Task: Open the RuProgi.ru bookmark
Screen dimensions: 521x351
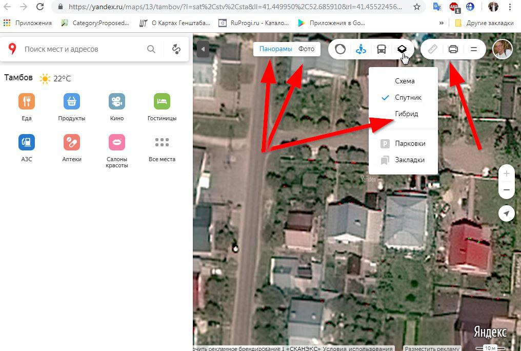Action: pos(254,23)
